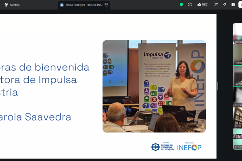Click the Meeting tab paw icon
Image resolution: width=242 pixels, height=161 pixels.
coord(6,5)
